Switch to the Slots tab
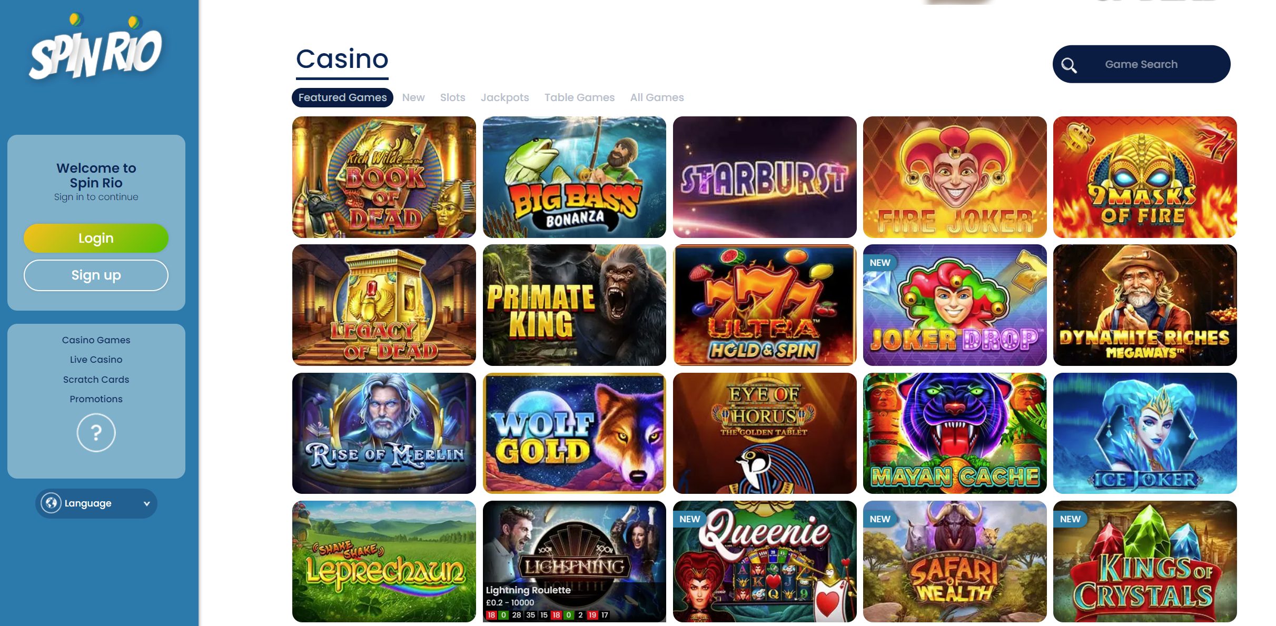Screen dimensions: 1276x626 point(452,97)
